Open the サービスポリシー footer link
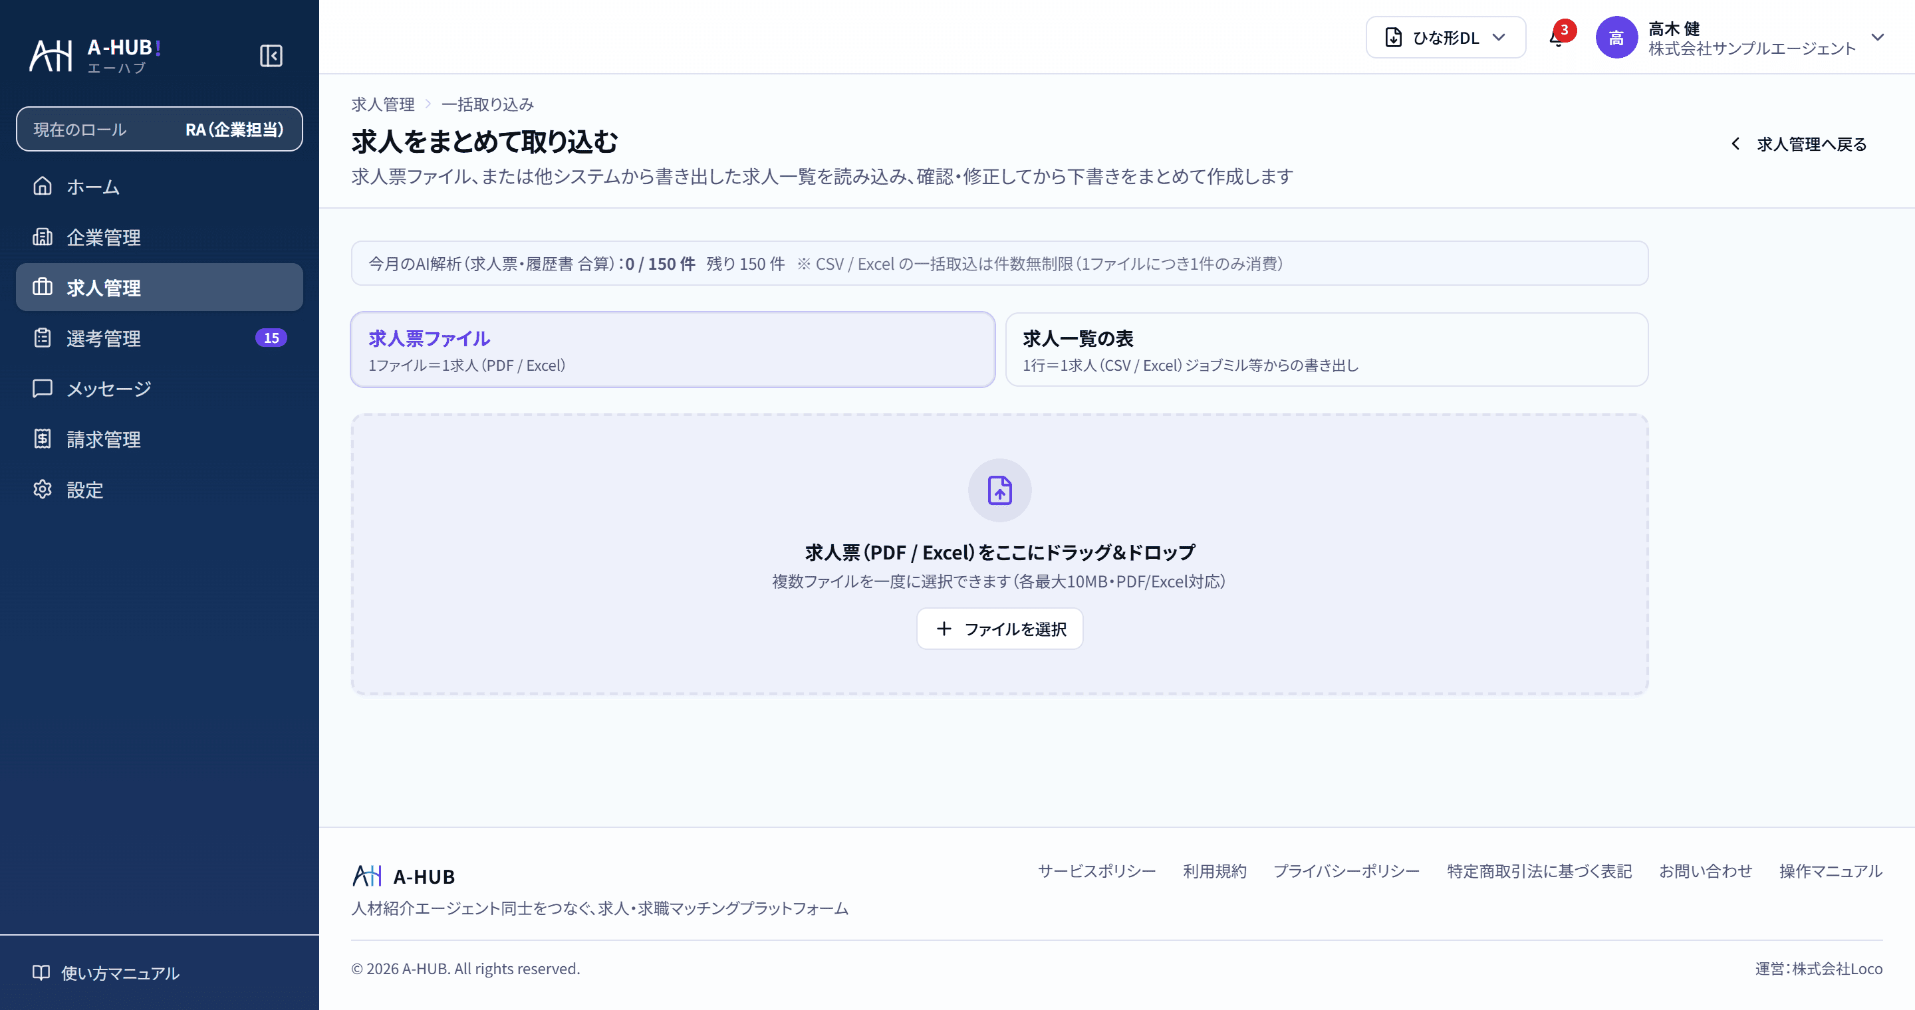Image resolution: width=1915 pixels, height=1010 pixels. point(1096,870)
